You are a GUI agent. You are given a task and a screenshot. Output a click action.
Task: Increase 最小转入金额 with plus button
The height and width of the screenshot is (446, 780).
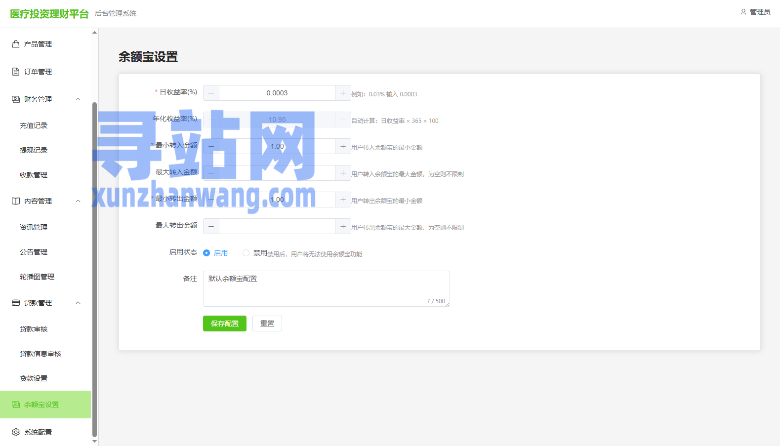click(x=343, y=146)
